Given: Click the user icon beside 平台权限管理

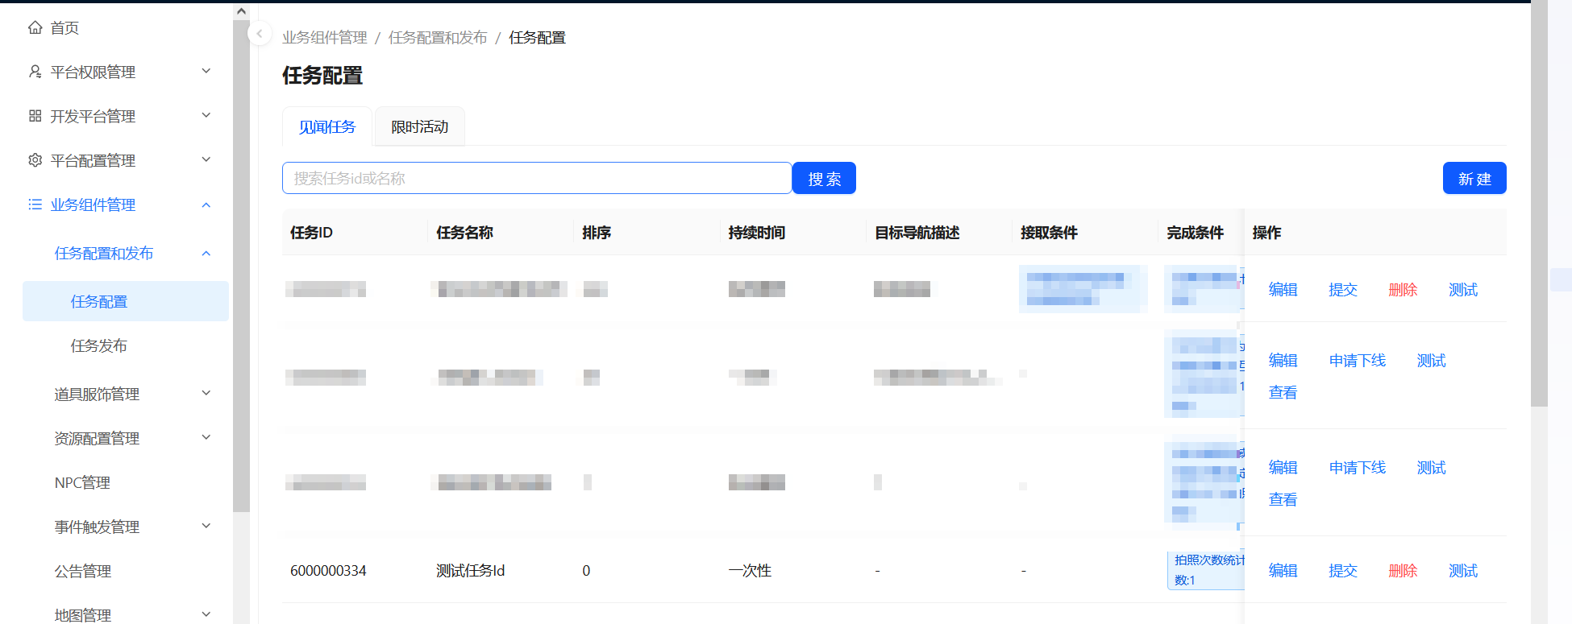Looking at the screenshot, I should pyautogui.click(x=35, y=72).
